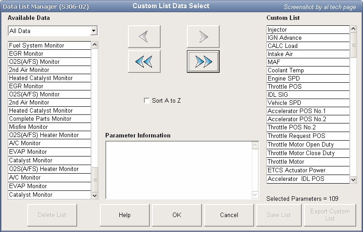
Task: Click the double right arrow add-all button
Action: click(203, 62)
